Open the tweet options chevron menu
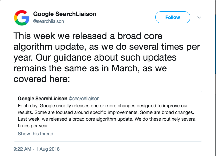The width and height of the screenshot is (216, 156). (199, 18)
